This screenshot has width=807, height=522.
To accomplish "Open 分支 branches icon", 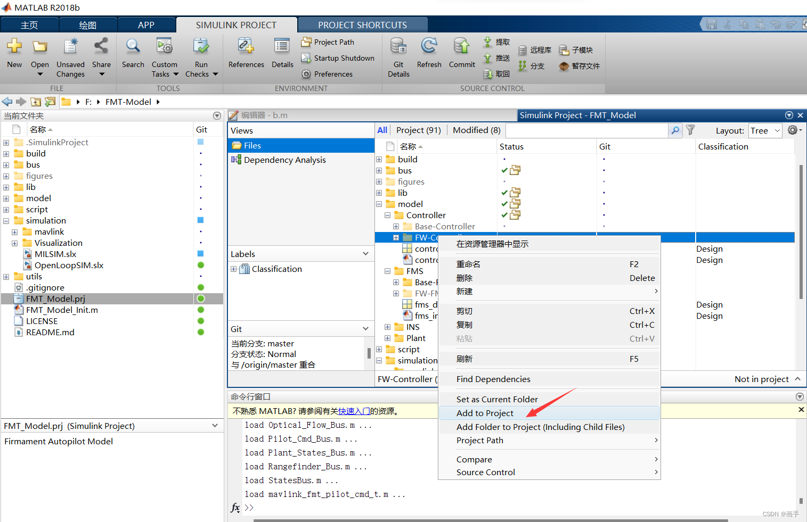I will tap(523, 66).
